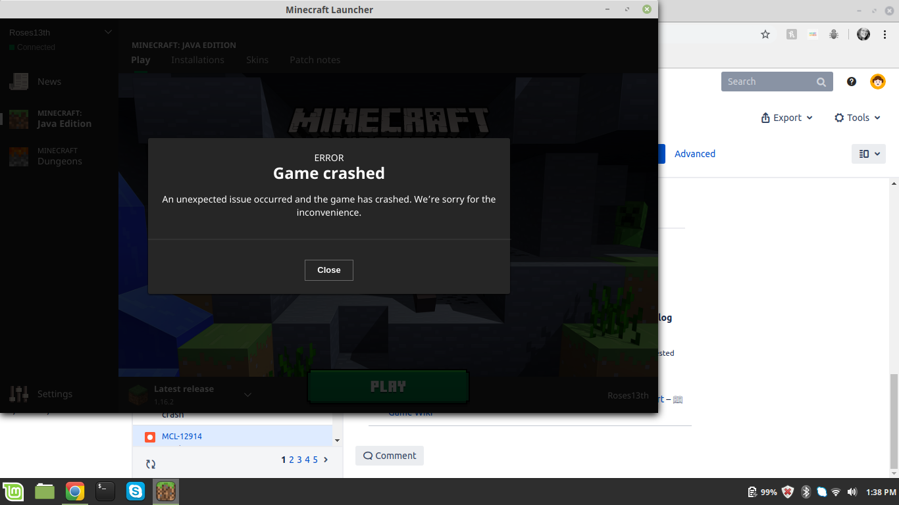This screenshot has width=899, height=505.
Task: Click the Search field in Jira
Action: 777,82
